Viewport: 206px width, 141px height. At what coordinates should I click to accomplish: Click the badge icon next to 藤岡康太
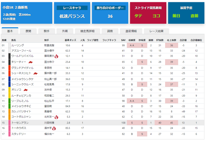coord(56,56)
